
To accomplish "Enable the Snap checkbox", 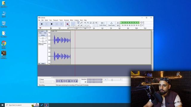I will point(40,80).
